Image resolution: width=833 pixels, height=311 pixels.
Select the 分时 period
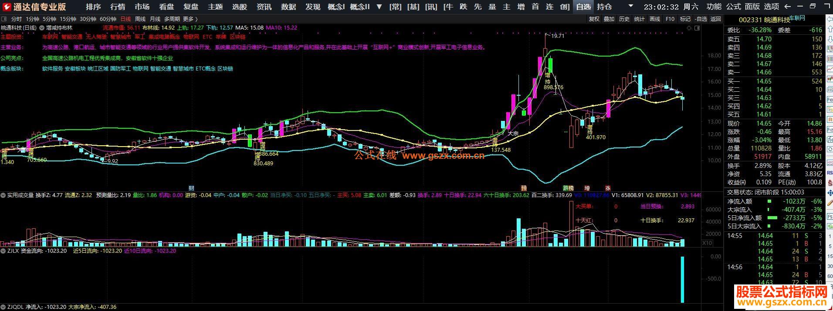17,19
